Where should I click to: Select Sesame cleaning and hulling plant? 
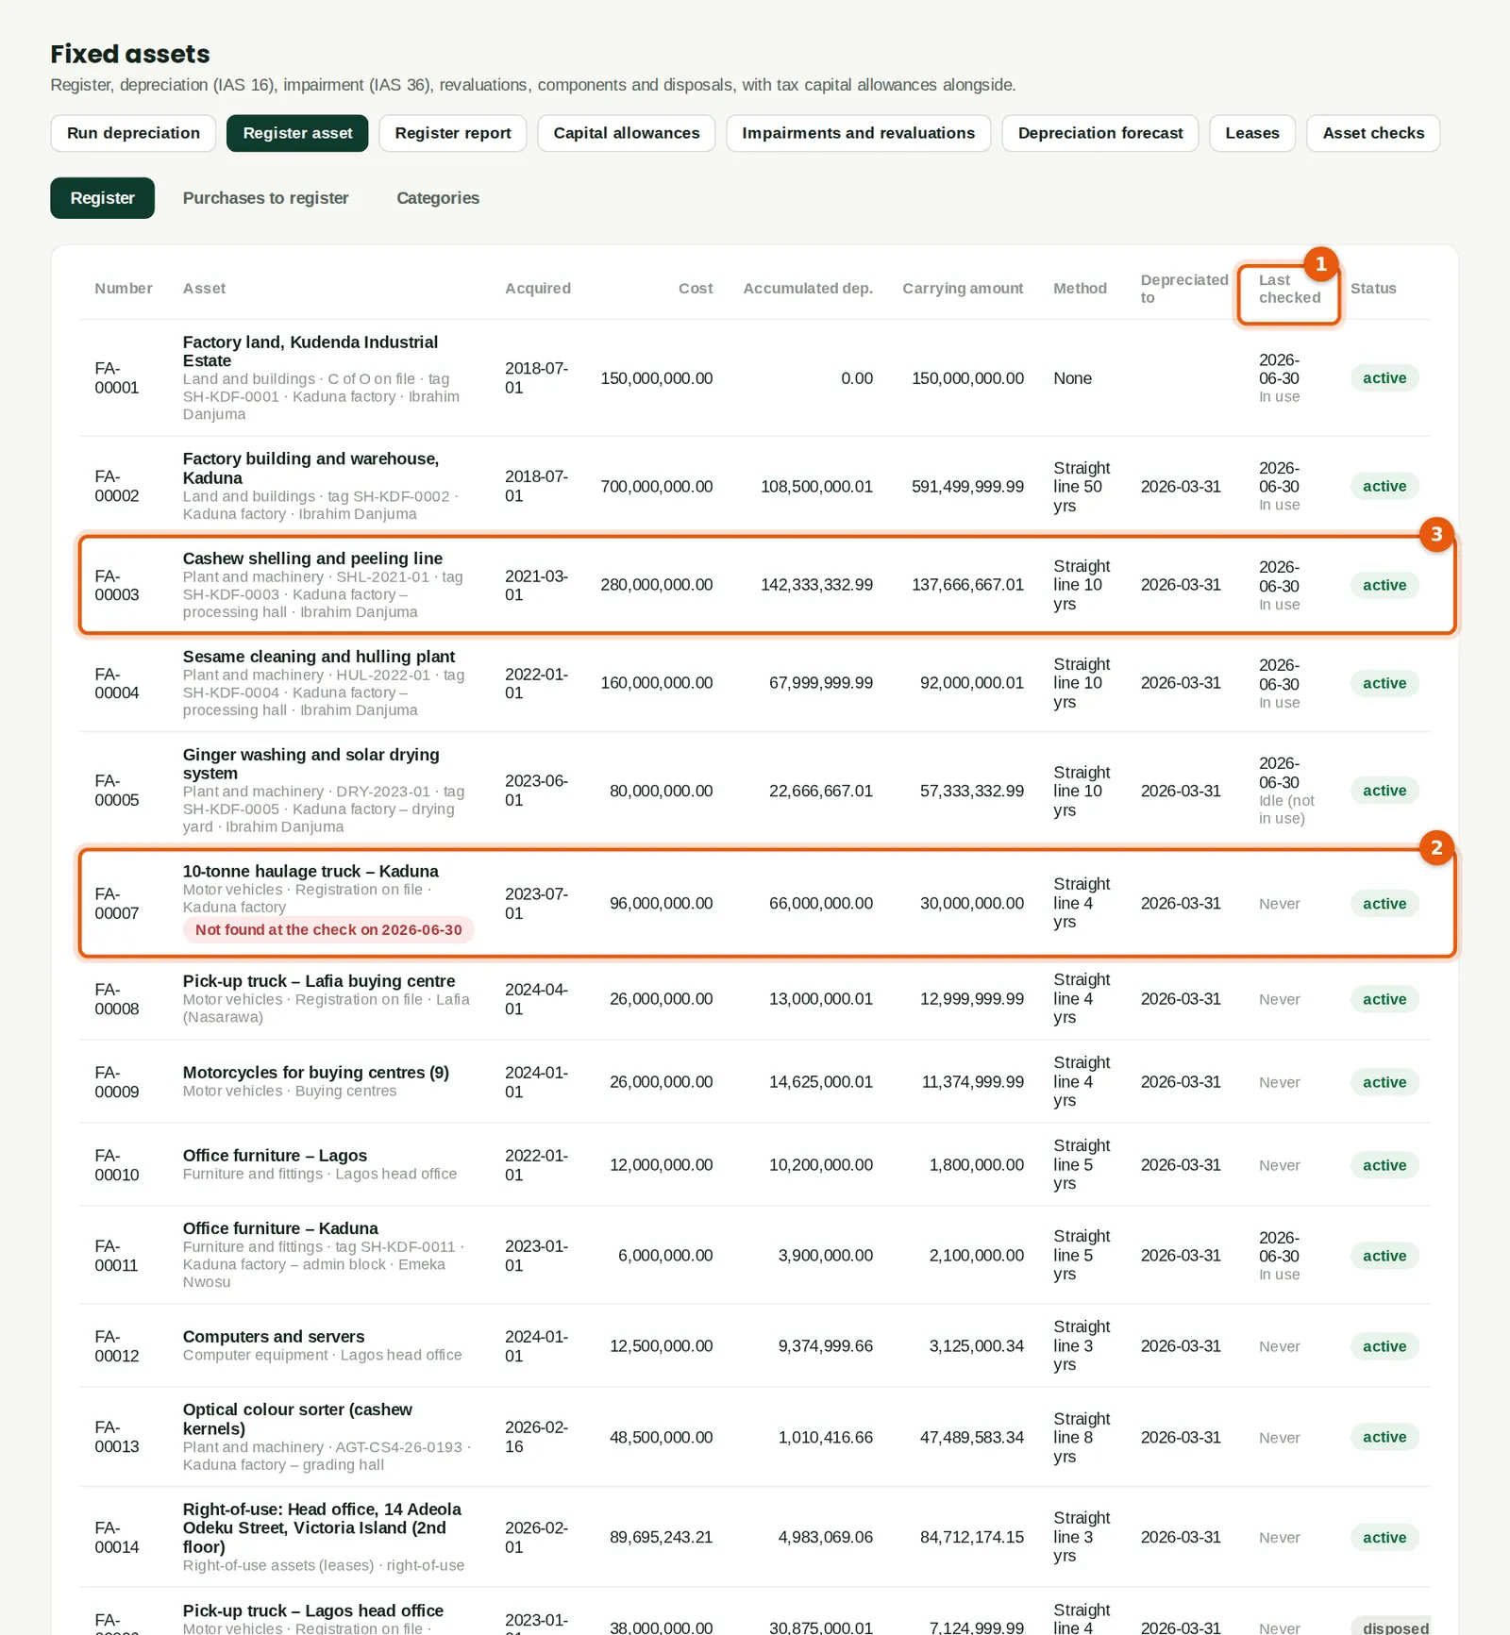point(319,657)
